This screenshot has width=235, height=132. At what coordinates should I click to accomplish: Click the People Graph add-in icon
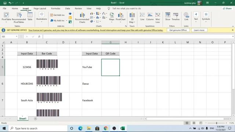pos(70,22)
